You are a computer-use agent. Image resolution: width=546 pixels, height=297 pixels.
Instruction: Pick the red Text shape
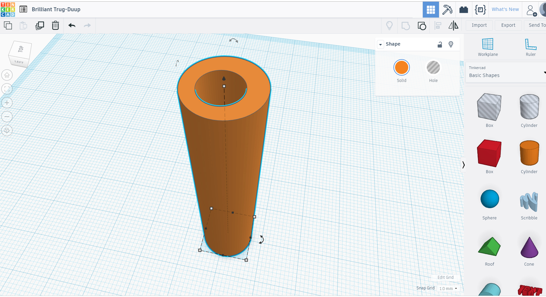530,290
